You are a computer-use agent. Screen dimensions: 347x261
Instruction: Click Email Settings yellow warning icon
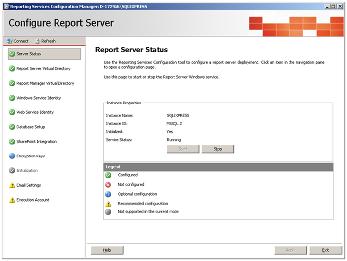(12, 185)
